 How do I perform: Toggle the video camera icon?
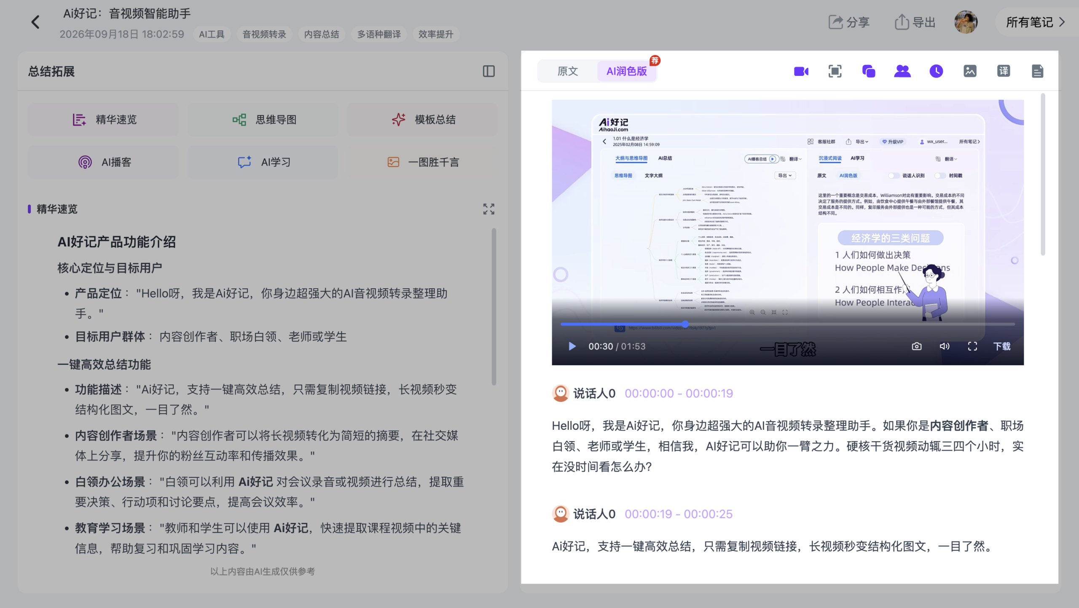(801, 71)
